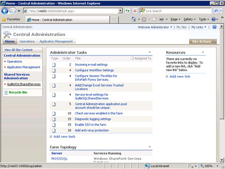Click the My Site link
The width and height of the screenshot is (225, 169).
(x=181, y=27)
